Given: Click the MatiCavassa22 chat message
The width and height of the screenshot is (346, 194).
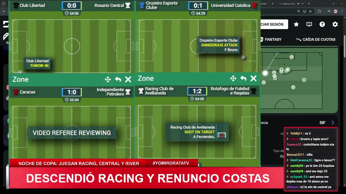Looking at the screenshot, I should 310,160.
